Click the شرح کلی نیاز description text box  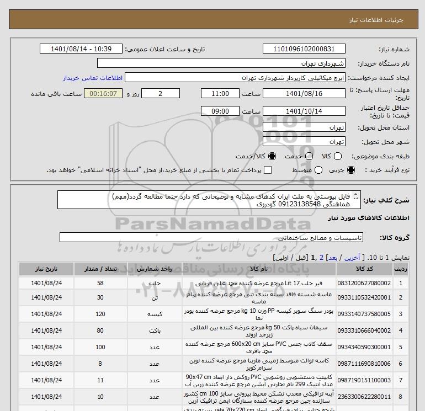click(x=209, y=200)
